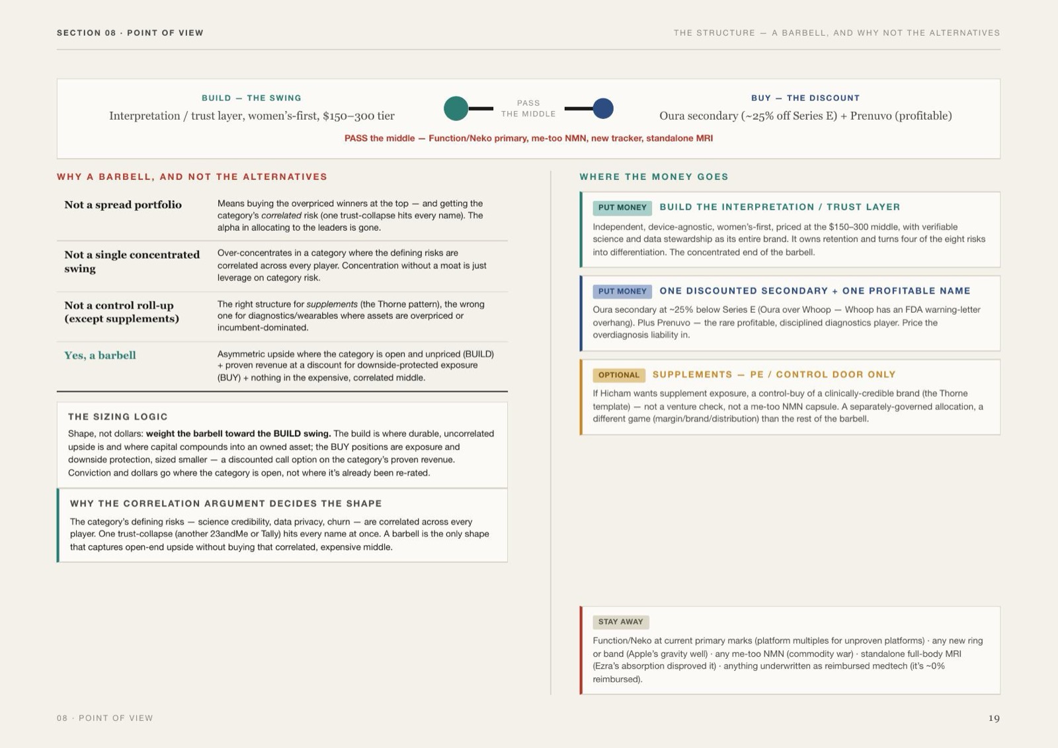
Task: Select 'Not a single concentrated swing' label
Action: click(132, 261)
